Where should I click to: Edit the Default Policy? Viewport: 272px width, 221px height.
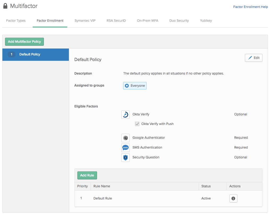pos(253,58)
